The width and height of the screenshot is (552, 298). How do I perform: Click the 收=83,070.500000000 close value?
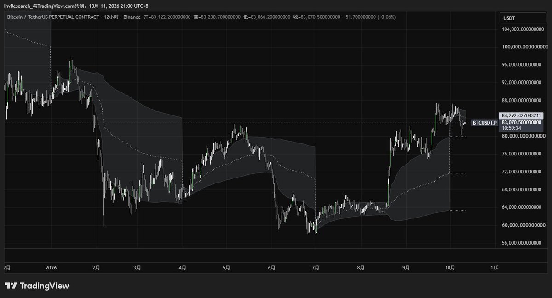(317, 17)
